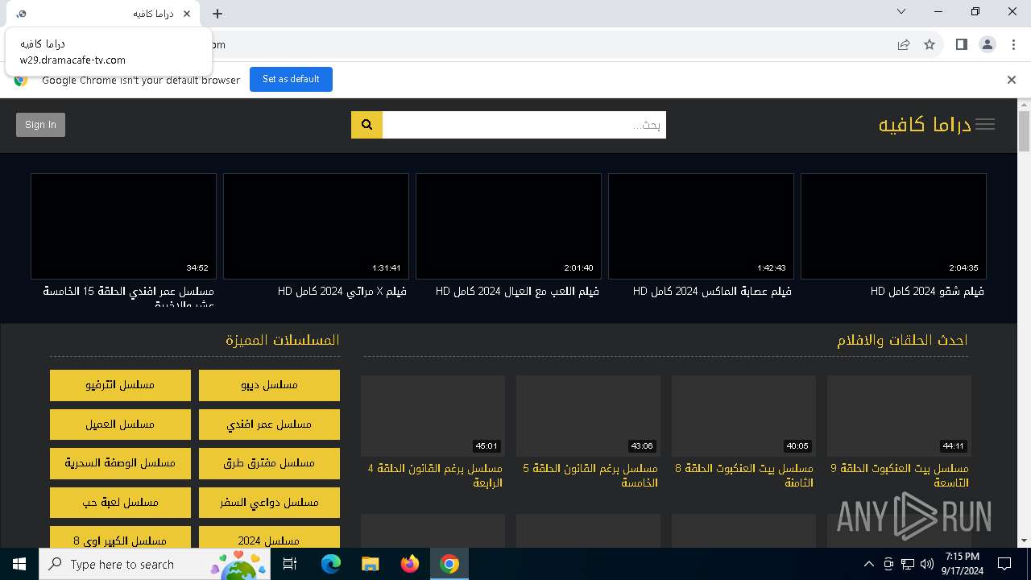The width and height of the screenshot is (1031, 580).
Task: Click the yellow search magnifier button
Action: tap(366, 125)
